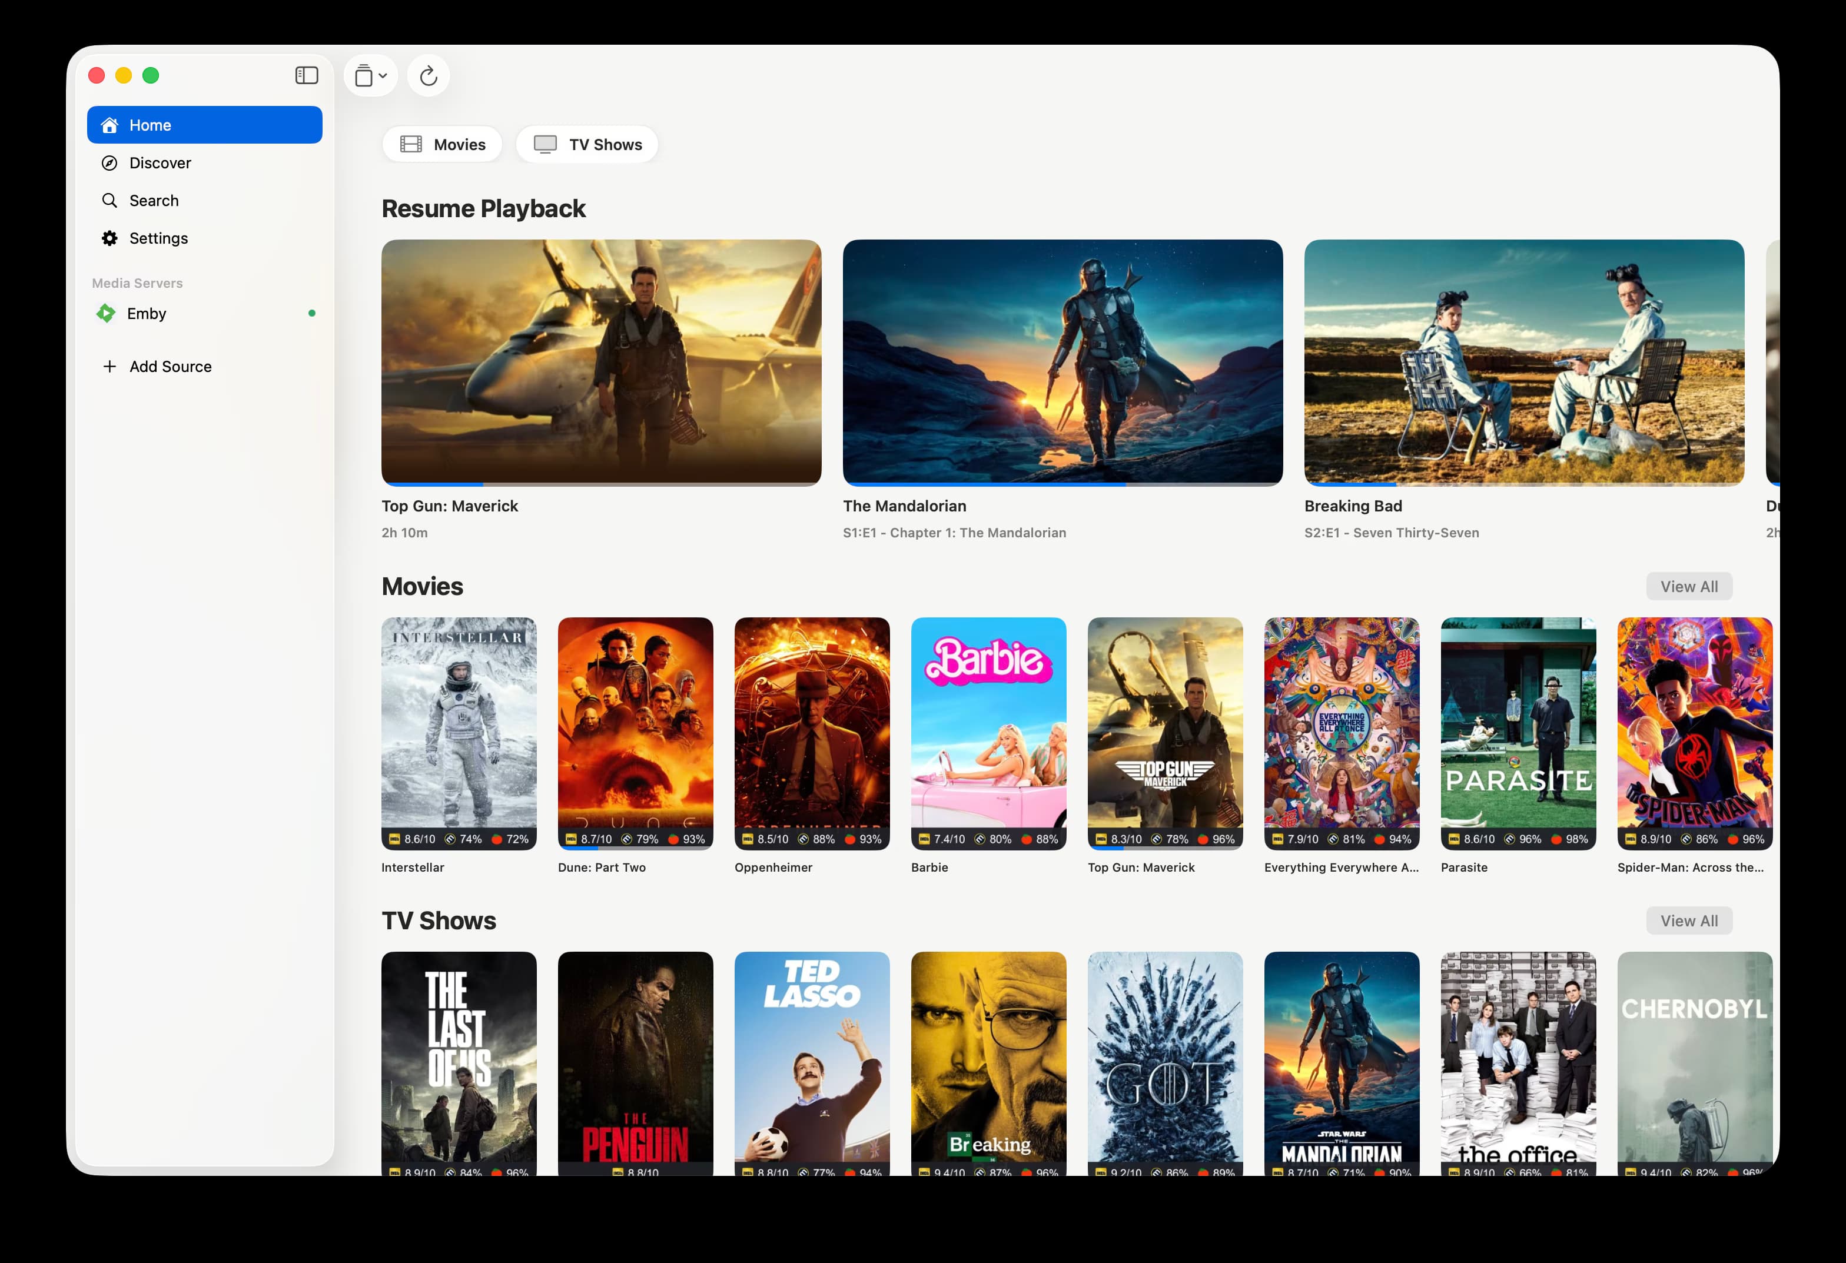The width and height of the screenshot is (1846, 1263).
Task: Resume The Mandalorian large thumbnail
Action: 1063,362
